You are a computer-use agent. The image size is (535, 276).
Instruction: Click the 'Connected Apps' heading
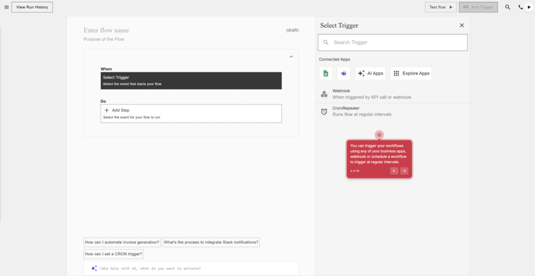click(x=334, y=59)
